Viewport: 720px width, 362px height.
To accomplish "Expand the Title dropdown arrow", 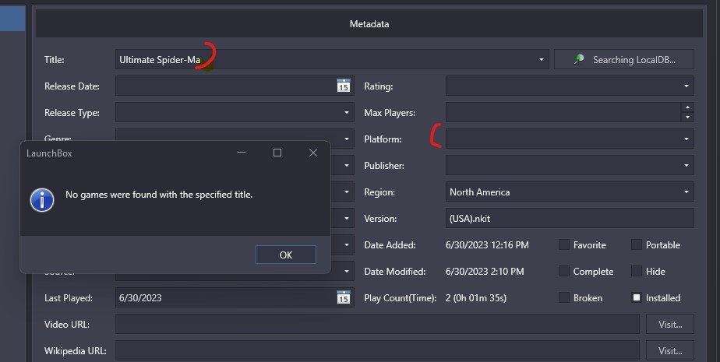I will point(541,60).
